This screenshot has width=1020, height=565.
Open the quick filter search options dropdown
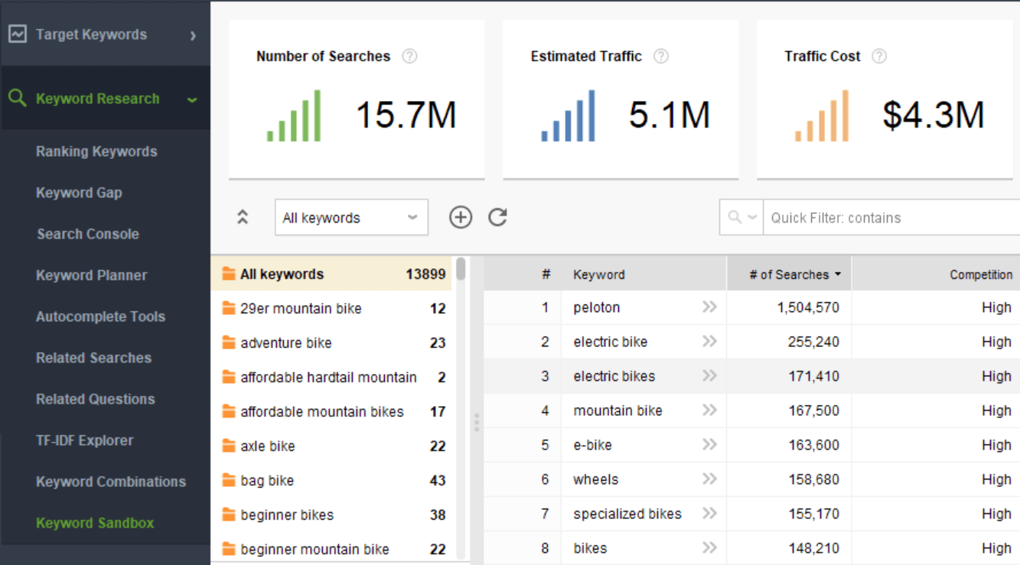tap(743, 217)
